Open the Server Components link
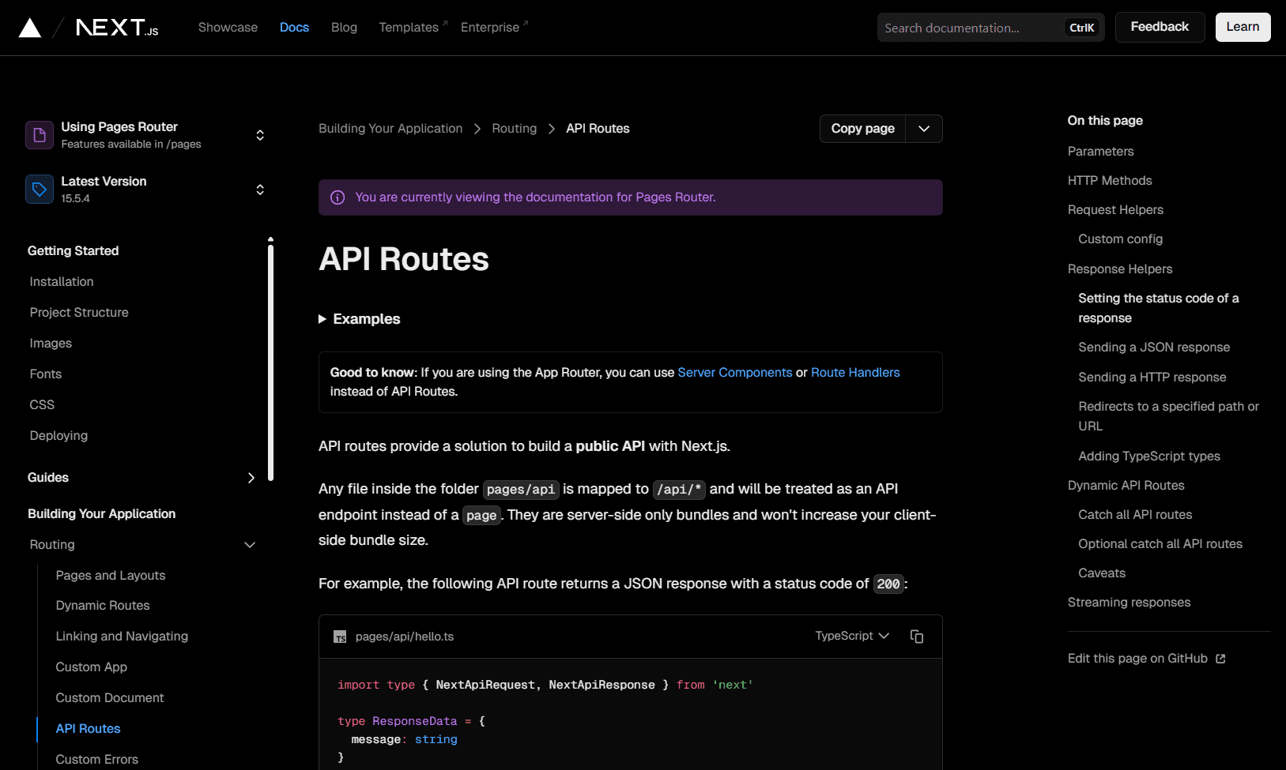Screen dimensions: 1286x770 (735, 372)
